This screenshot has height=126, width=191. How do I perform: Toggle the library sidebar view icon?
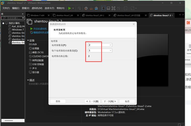[x=103, y=8]
